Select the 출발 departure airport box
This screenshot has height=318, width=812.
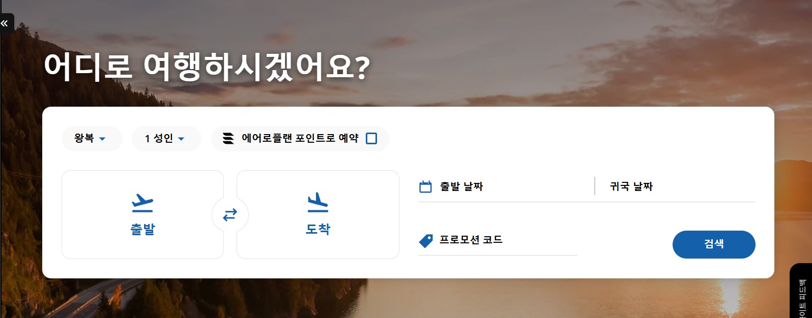142,214
